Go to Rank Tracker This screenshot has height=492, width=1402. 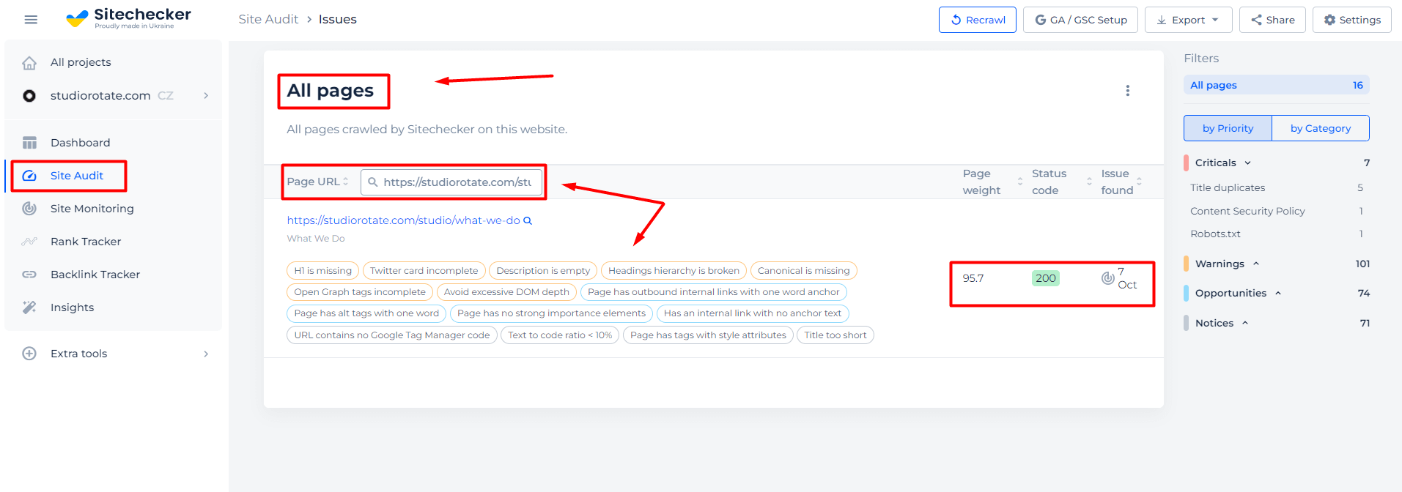[x=86, y=242]
